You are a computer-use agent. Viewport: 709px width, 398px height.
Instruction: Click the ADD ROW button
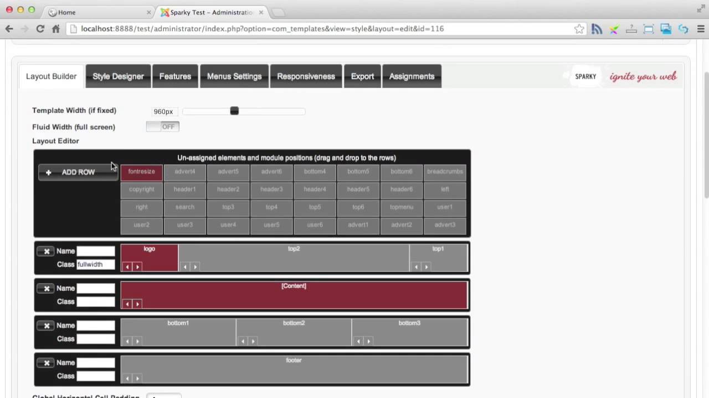78,172
